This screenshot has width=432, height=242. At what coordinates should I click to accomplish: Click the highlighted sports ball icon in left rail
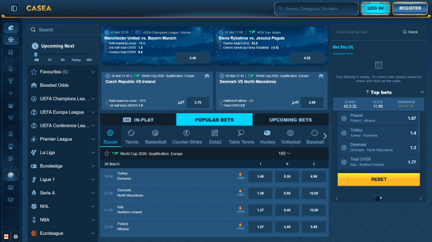point(11,175)
